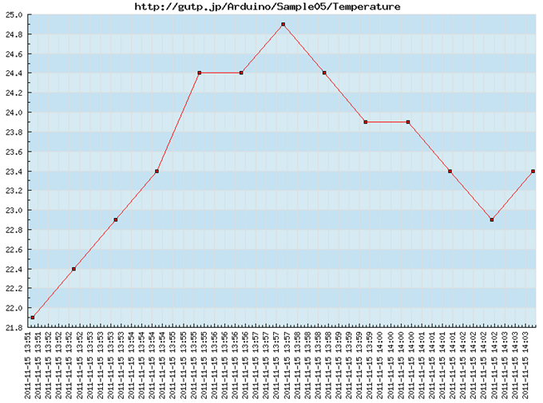543x403 pixels.
Task: Click the second data point at 22.4
Action: coord(73,269)
